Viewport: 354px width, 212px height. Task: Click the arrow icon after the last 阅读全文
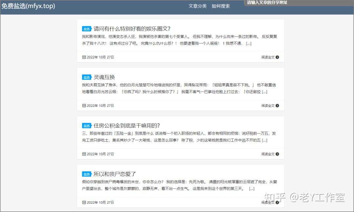pyautogui.click(x=277, y=202)
